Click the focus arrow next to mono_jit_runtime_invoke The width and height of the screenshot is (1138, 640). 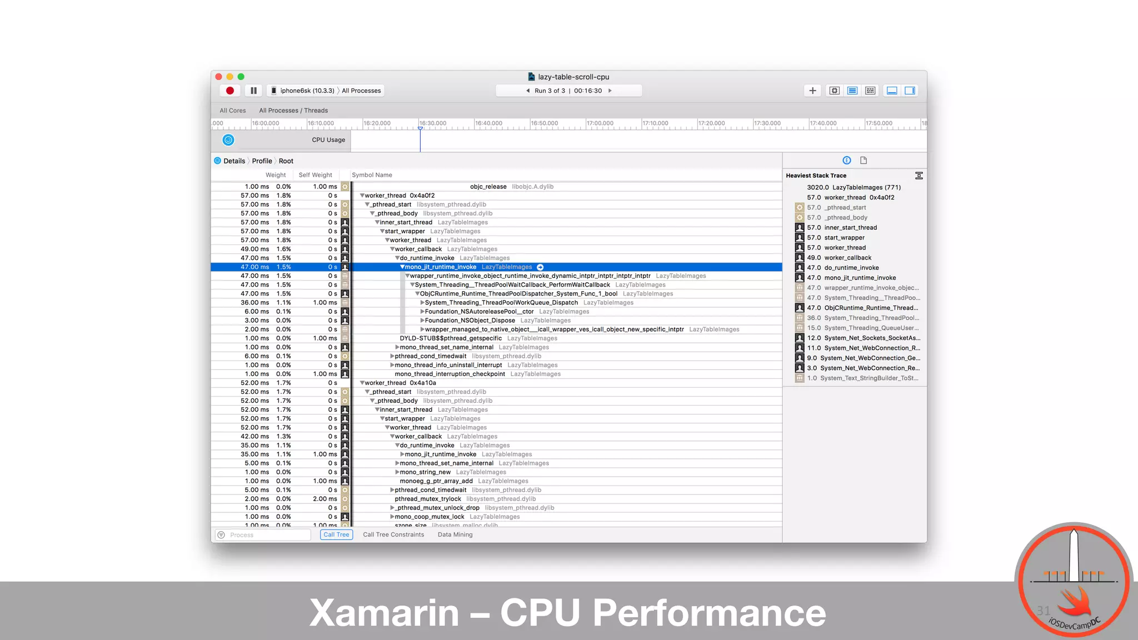[540, 267]
